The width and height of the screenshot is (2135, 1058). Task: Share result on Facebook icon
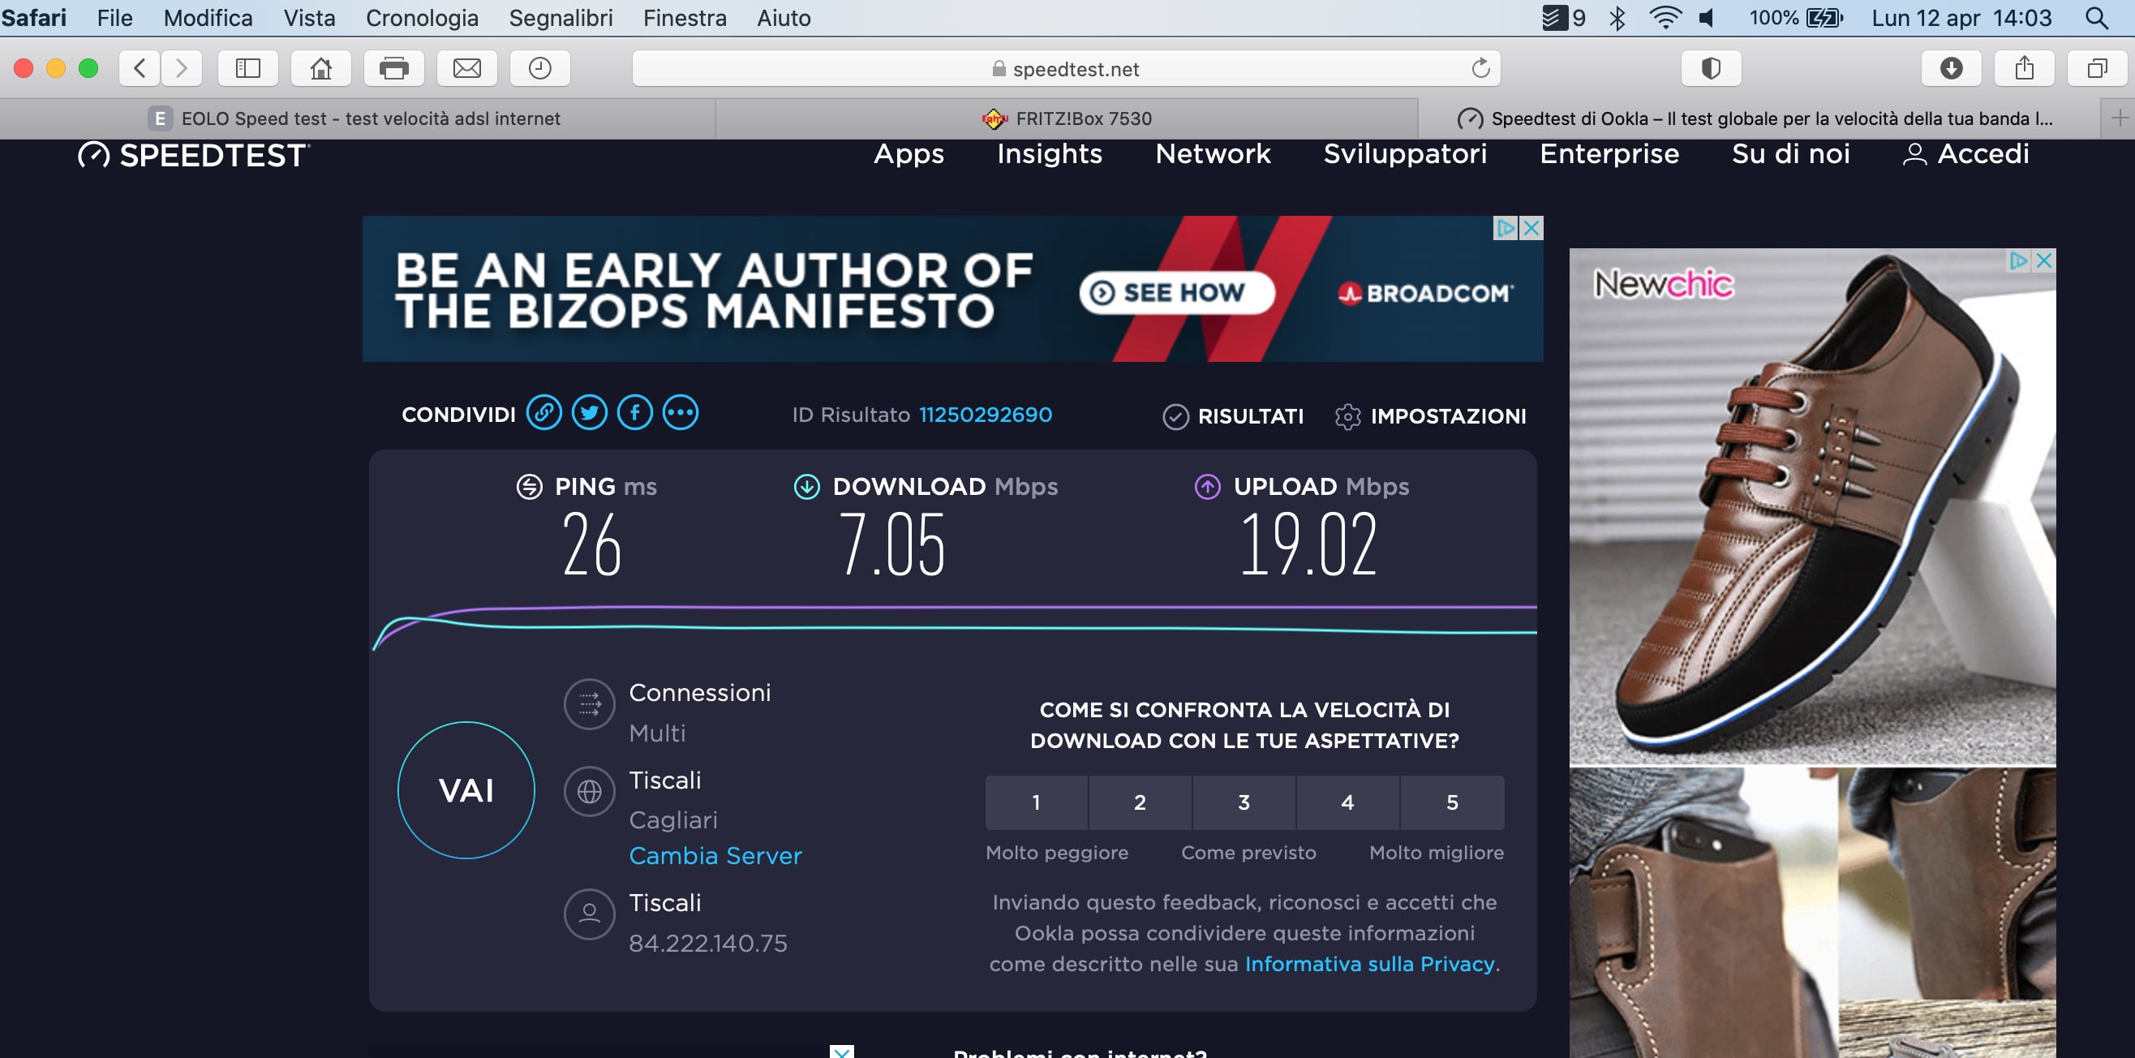pyautogui.click(x=635, y=413)
